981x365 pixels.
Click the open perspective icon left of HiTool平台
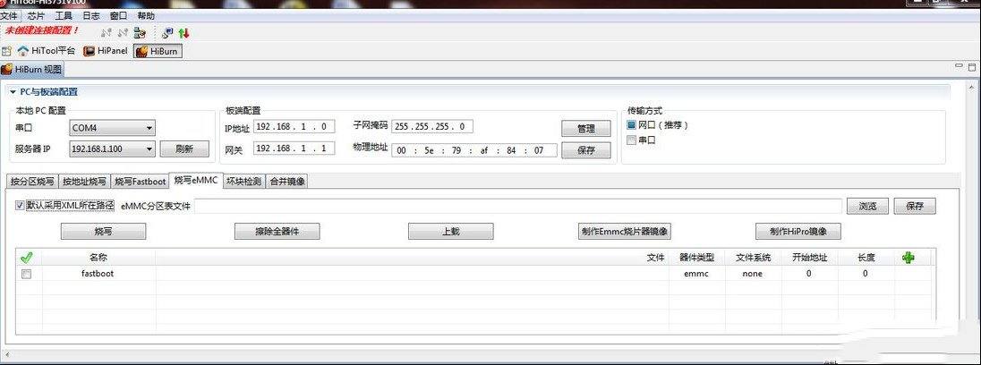pos(7,51)
